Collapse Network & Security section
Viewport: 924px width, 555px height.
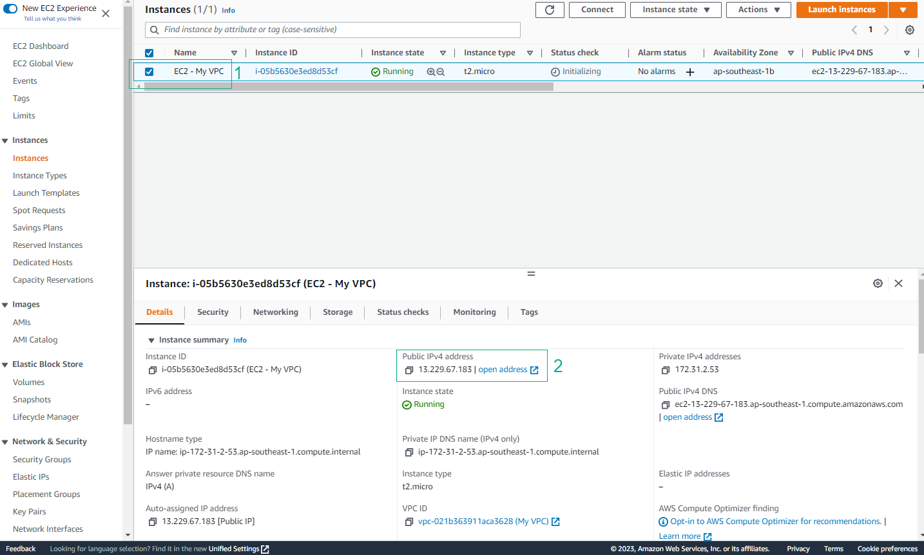point(5,442)
